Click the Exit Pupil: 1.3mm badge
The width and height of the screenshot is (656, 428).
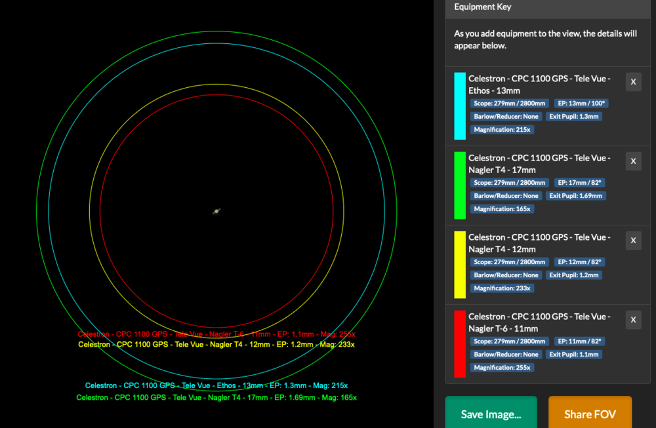[x=573, y=117]
